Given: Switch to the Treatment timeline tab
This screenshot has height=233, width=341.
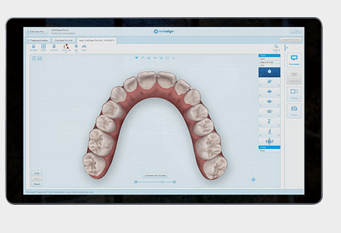Looking at the screenshot, I should tap(38, 40).
